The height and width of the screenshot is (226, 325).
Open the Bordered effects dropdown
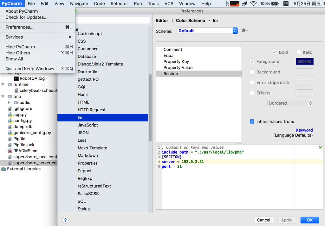coord(290,103)
